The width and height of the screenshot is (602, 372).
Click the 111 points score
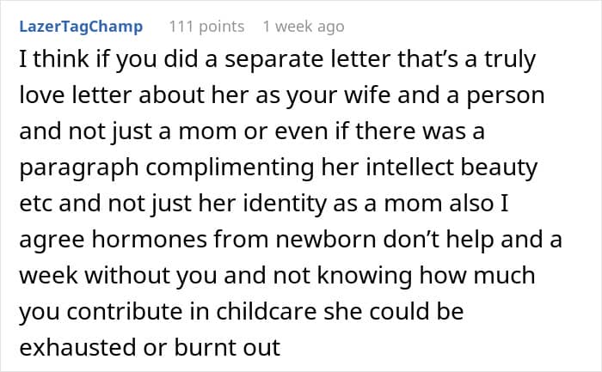point(206,27)
